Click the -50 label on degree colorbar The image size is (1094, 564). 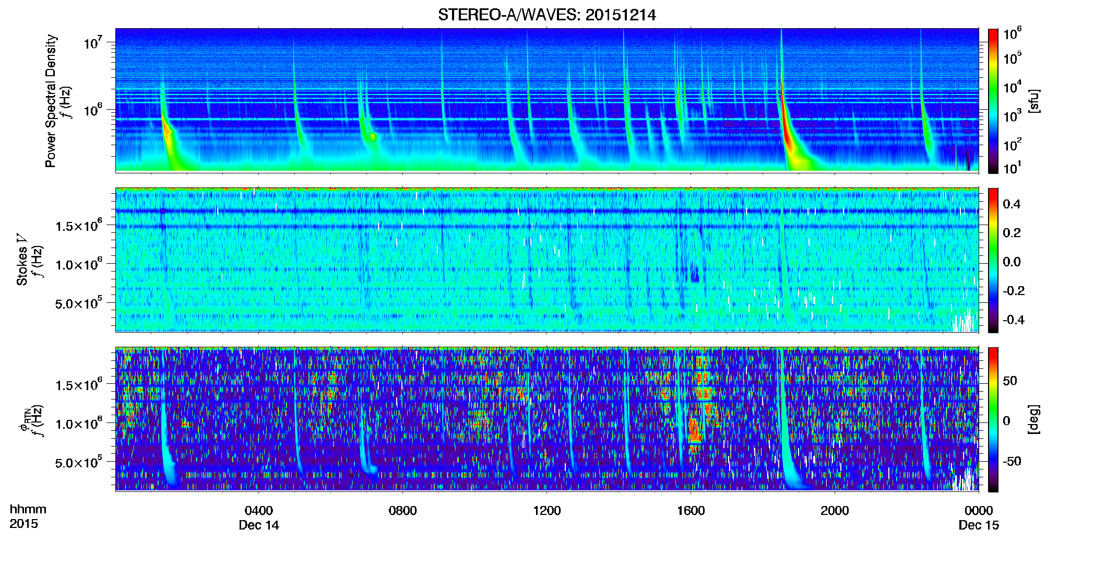(1012, 462)
